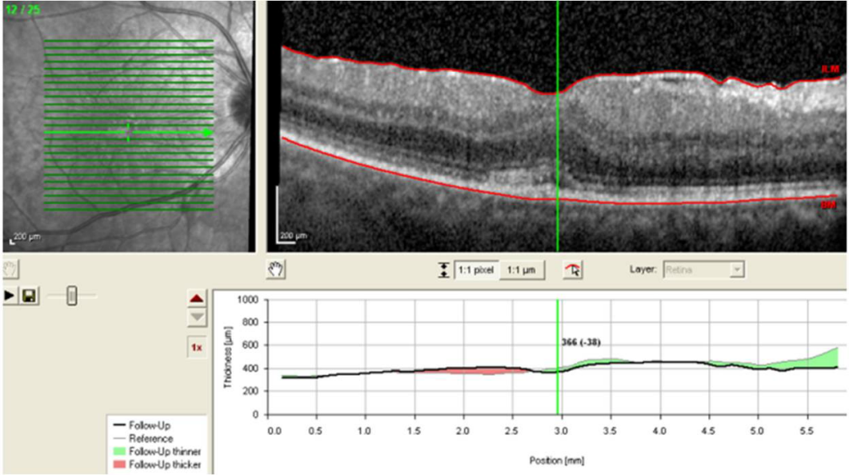Click the vertical scale arrows icon
Image resolution: width=849 pixels, height=475 pixels.
click(x=444, y=270)
